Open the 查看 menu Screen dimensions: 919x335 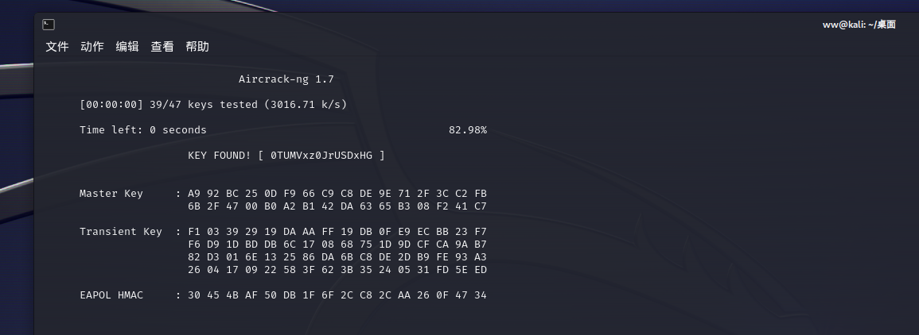coord(162,47)
